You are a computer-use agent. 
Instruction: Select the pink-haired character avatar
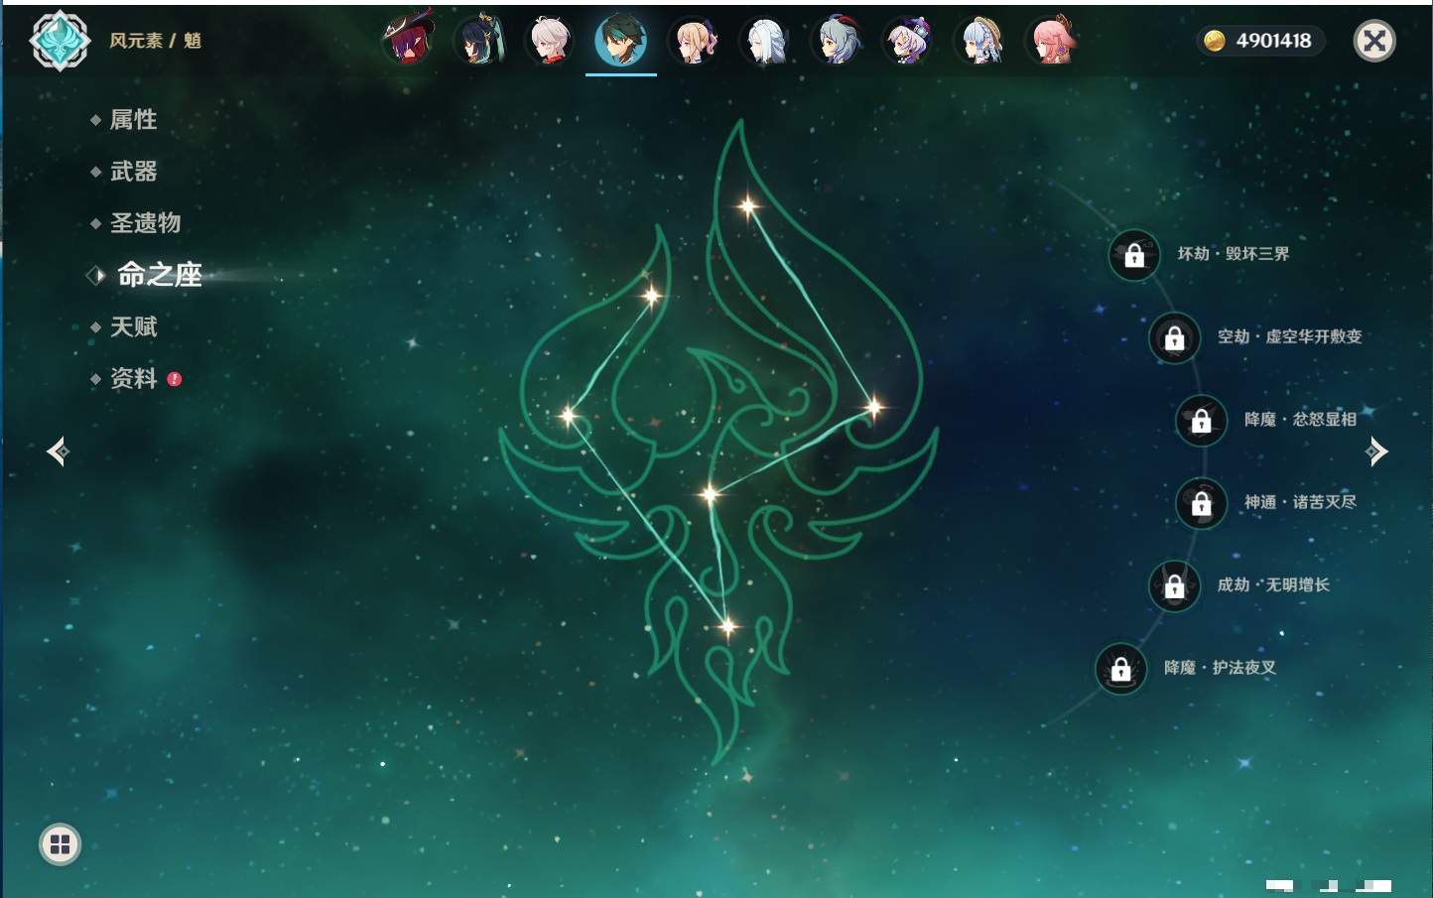[x=1051, y=40]
